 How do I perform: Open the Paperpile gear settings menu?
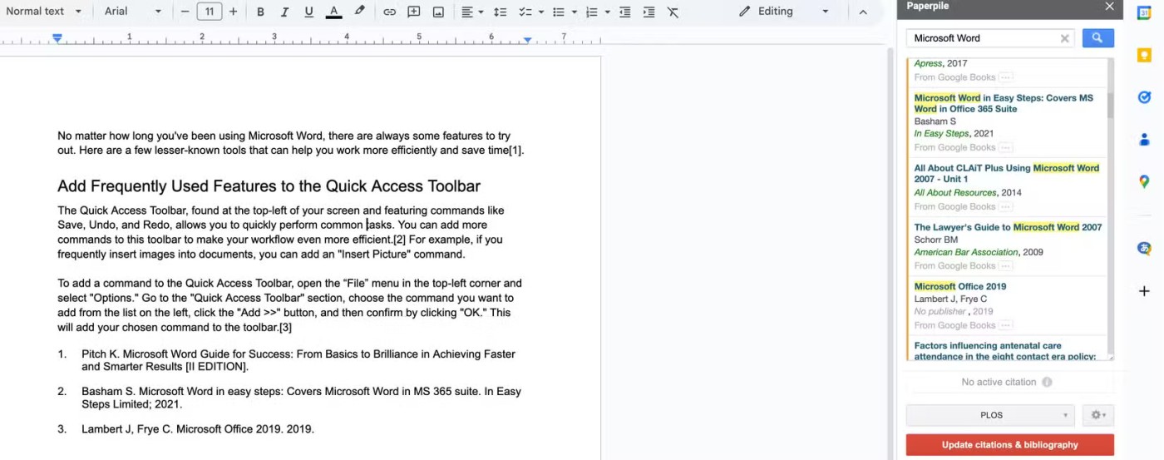1097,415
